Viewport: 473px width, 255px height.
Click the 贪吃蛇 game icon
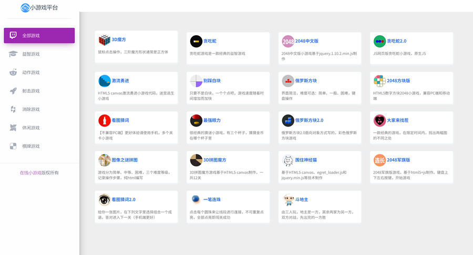pos(196,41)
